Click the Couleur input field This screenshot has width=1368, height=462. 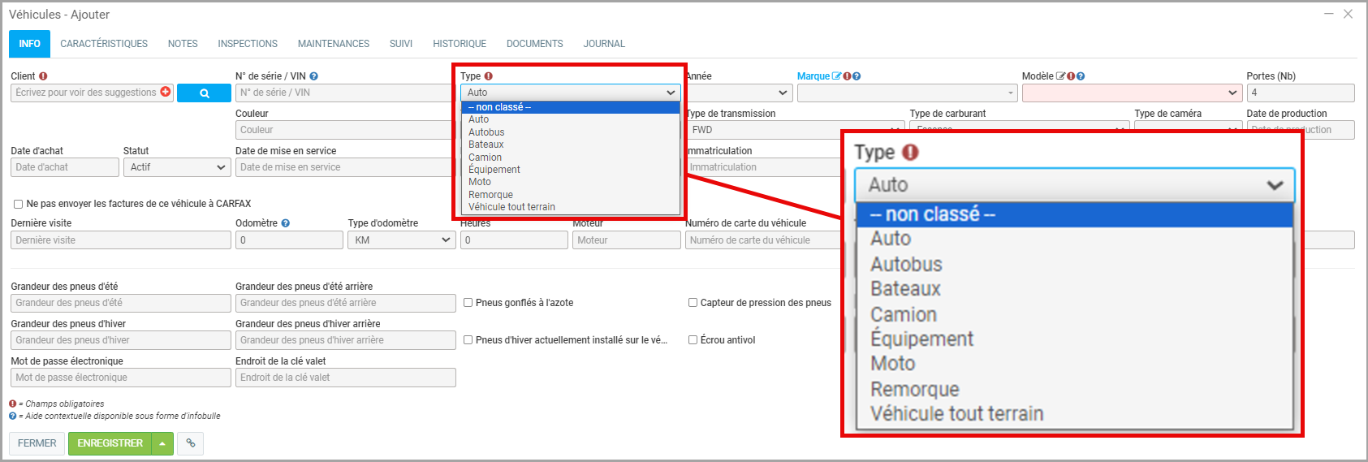click(345, 130)
